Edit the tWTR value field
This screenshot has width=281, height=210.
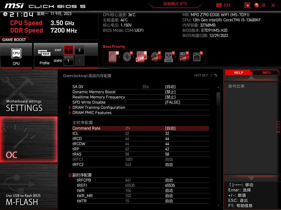click(169, 201)
